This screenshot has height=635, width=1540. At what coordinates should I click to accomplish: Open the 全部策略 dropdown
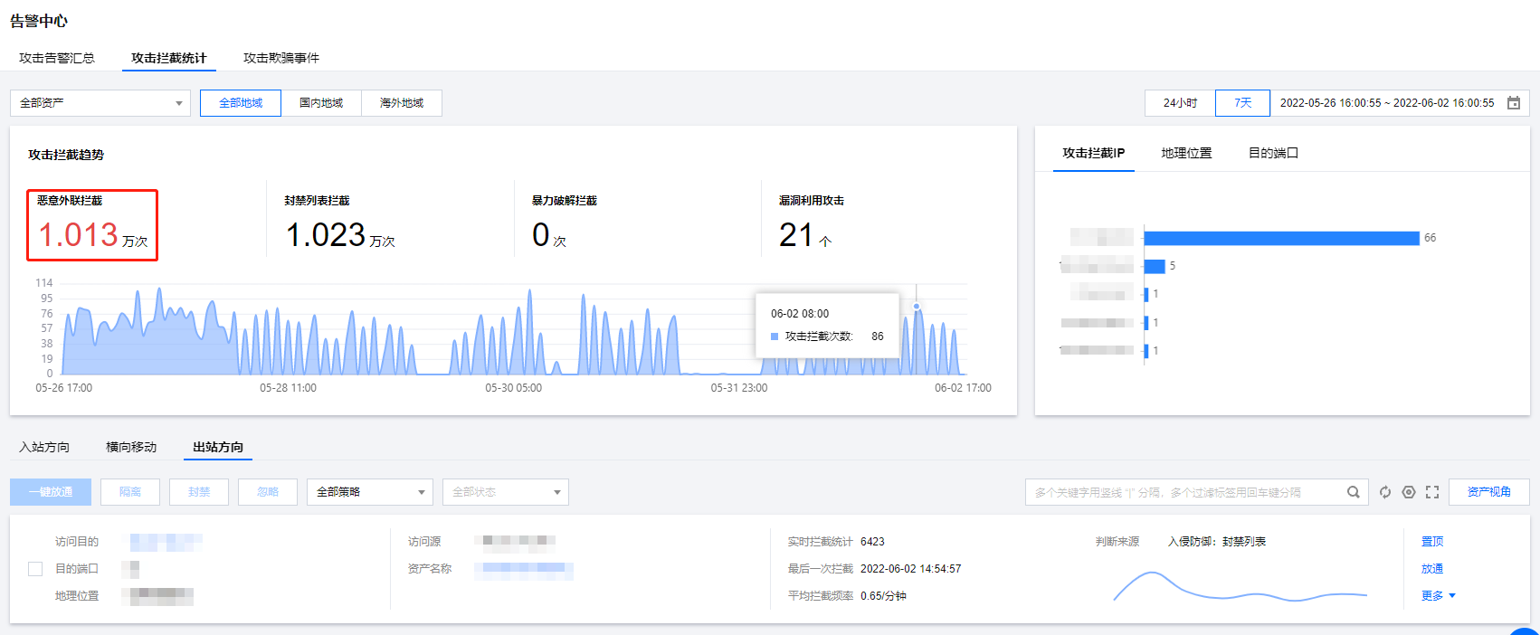point(369,492)
